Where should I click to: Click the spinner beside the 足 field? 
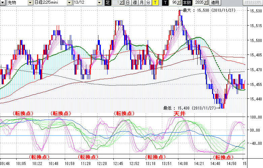click(123, 3)
